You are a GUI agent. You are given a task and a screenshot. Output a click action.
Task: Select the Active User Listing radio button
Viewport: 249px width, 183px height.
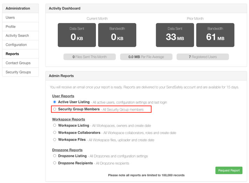[x=55, y=102]
